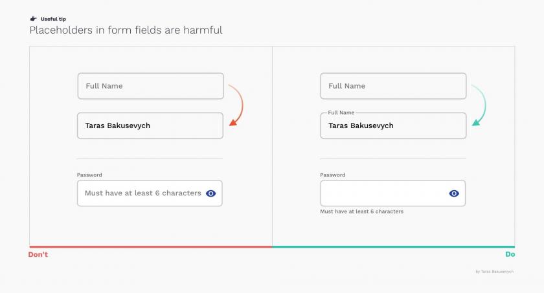Click the Placeholders in form fields heading
This screenshot has height=293, width=544.
(x=126, y=30)
